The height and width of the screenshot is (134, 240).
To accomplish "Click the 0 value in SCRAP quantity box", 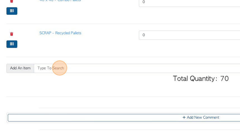I will 143,35.
